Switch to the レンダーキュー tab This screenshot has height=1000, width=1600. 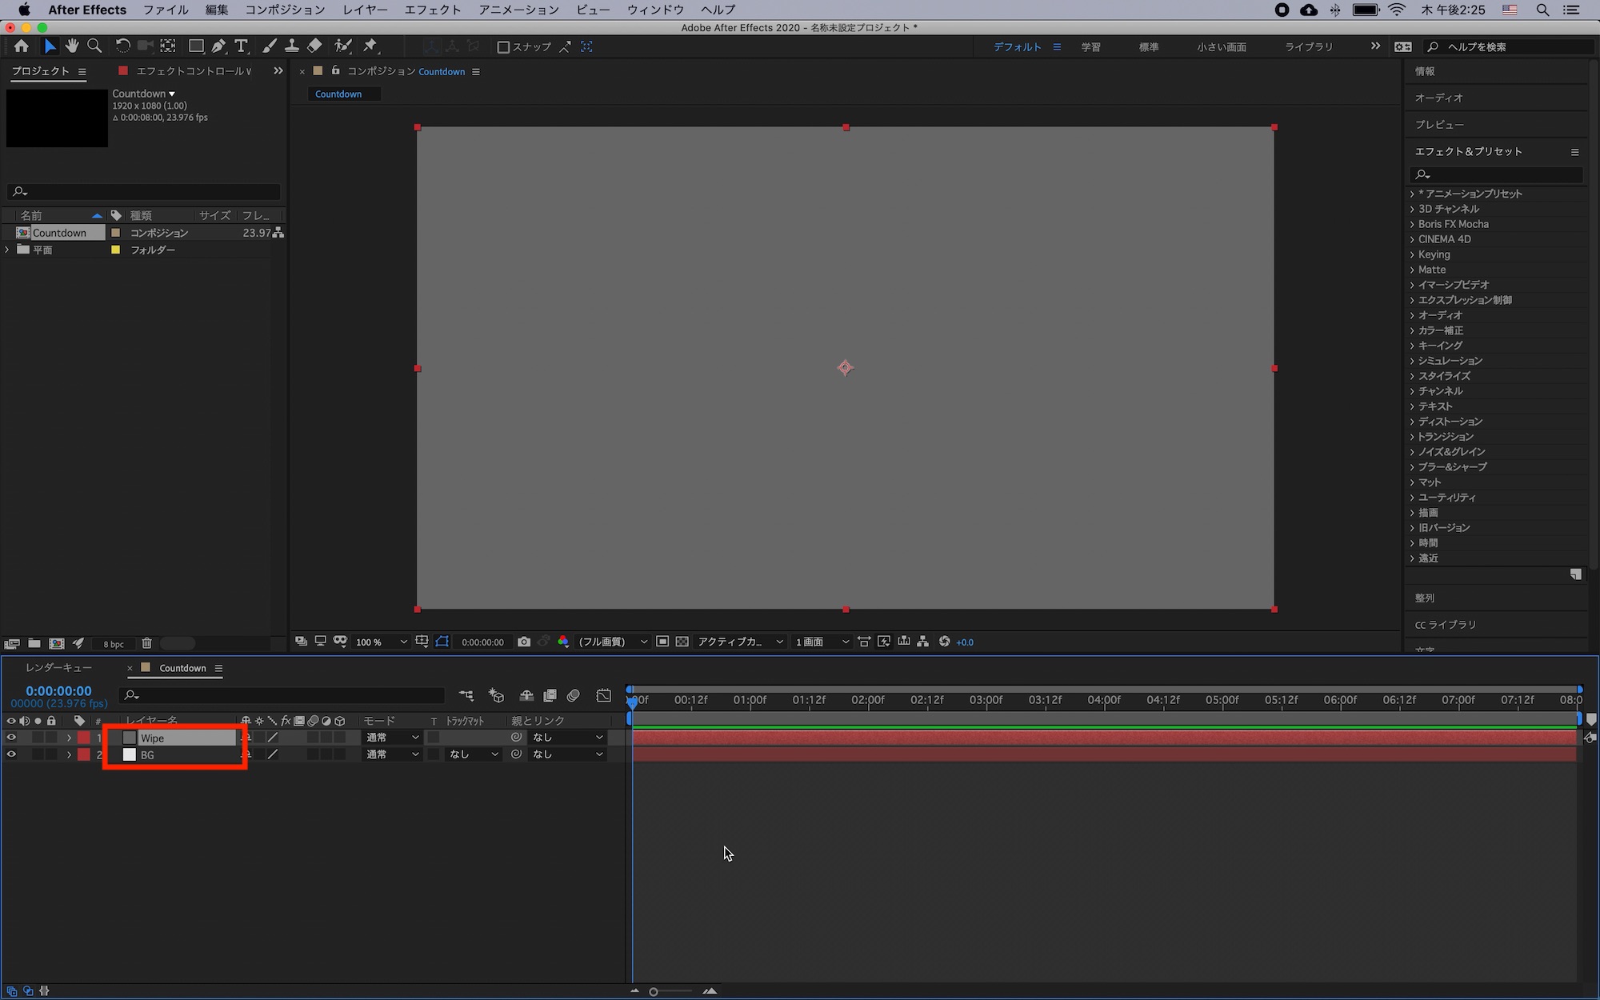[58, 668]
